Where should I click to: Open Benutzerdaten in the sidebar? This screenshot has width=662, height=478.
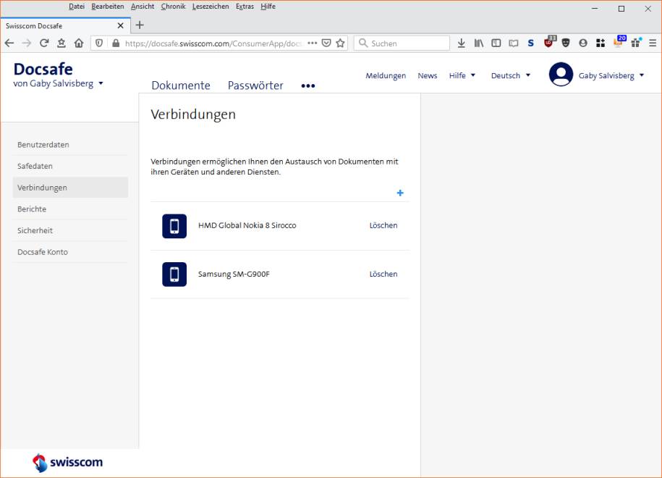point(70,145)
